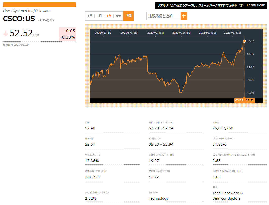The height and width of the screenshot is (205, 269).
Task: Click the PER value 19.97
Action: [154, 161]
